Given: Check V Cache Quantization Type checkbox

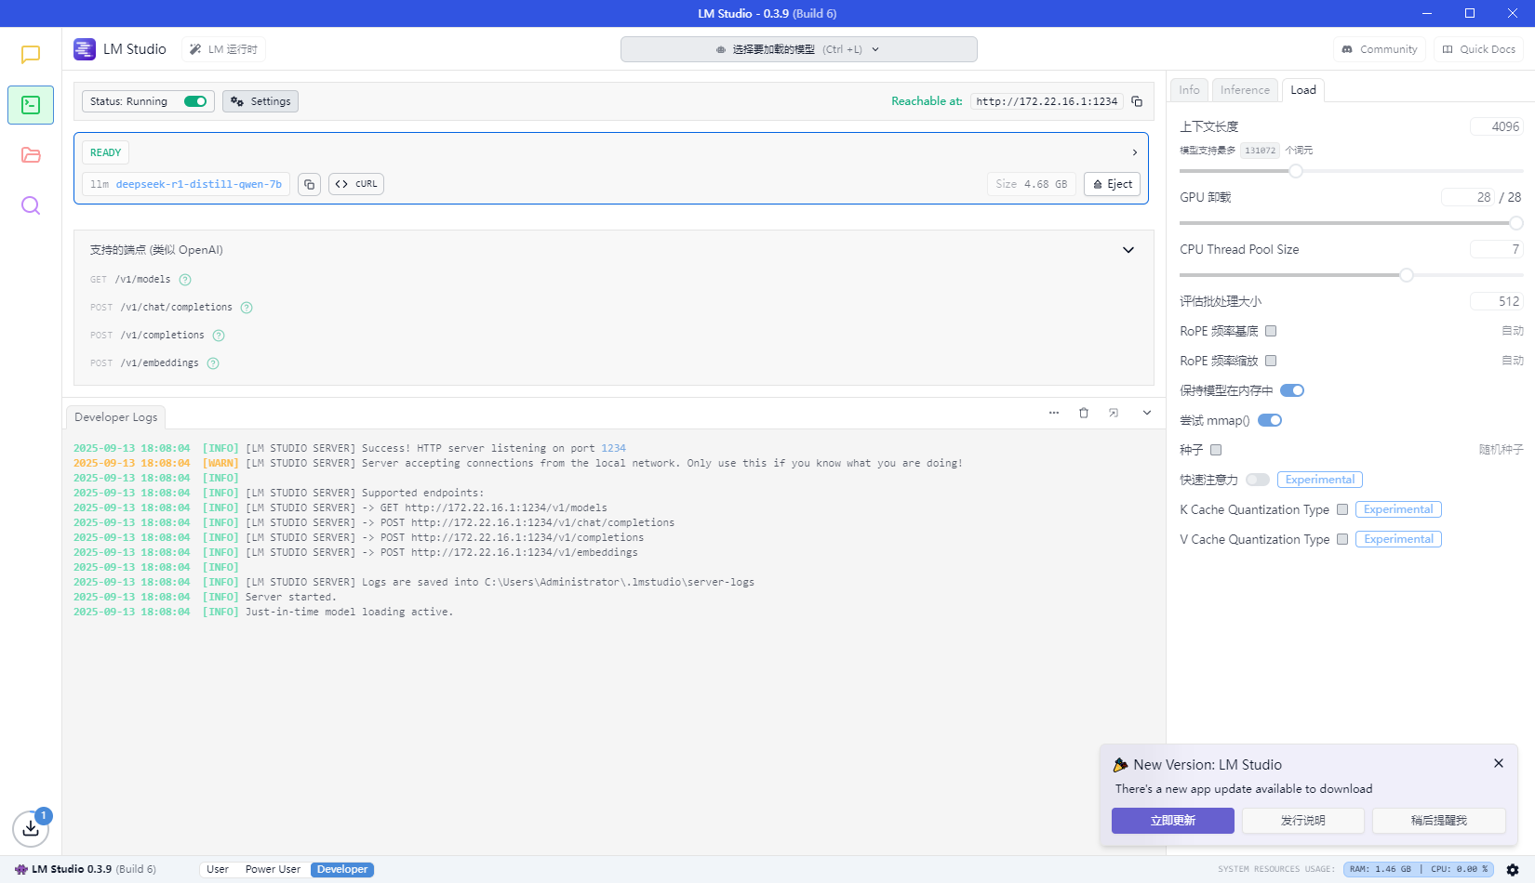Looking at the screenshot, I should [1342, 539].
